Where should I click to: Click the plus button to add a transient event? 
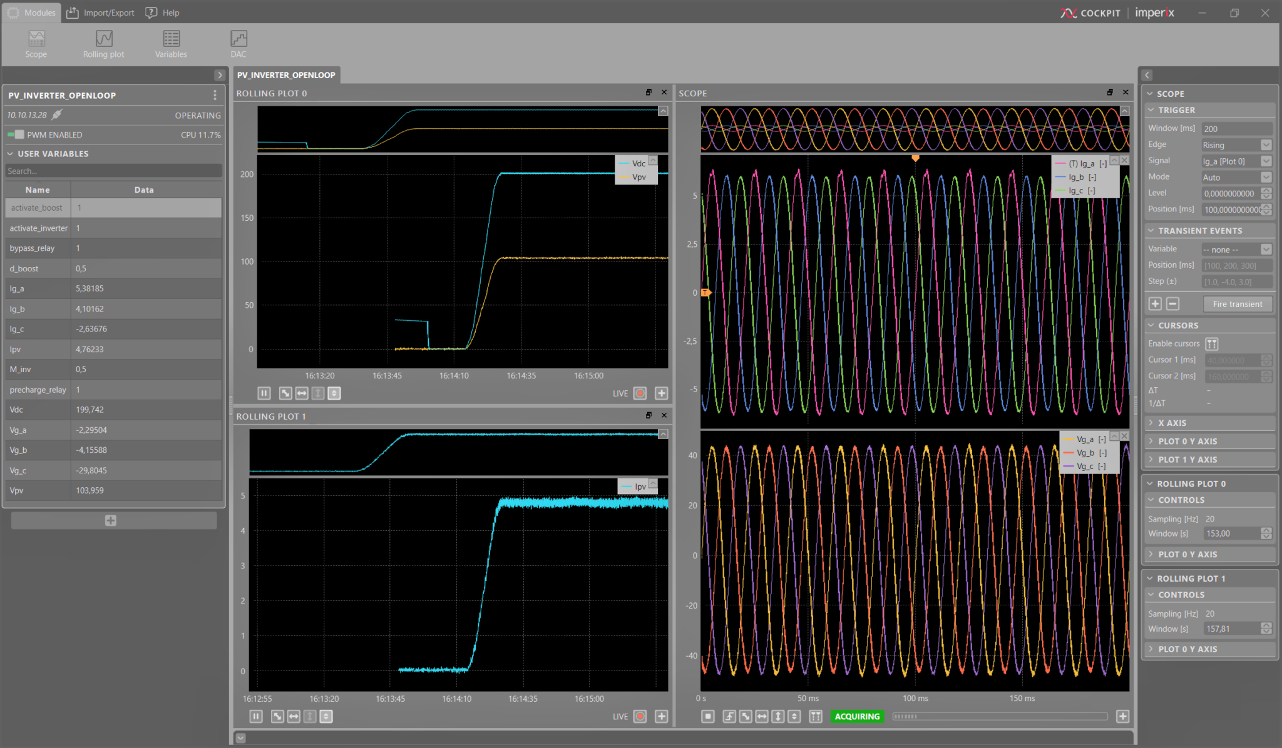pyautogui.click(x=1155, y=304)
